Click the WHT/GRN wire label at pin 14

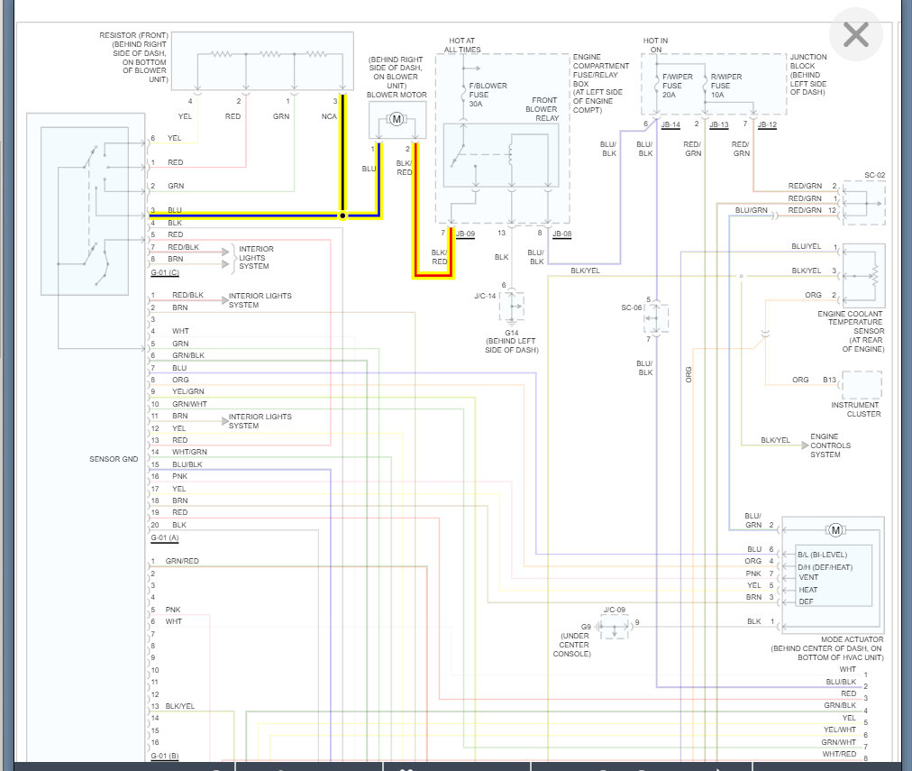click(189, 452)
